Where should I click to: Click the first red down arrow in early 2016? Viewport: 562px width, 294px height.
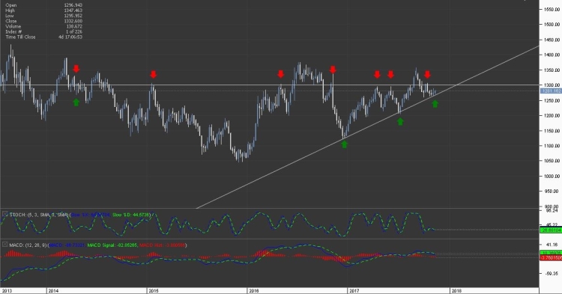(281, 74)
